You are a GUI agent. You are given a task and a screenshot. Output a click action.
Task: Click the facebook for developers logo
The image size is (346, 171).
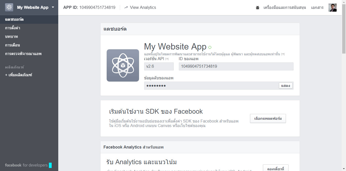[28, 165]
